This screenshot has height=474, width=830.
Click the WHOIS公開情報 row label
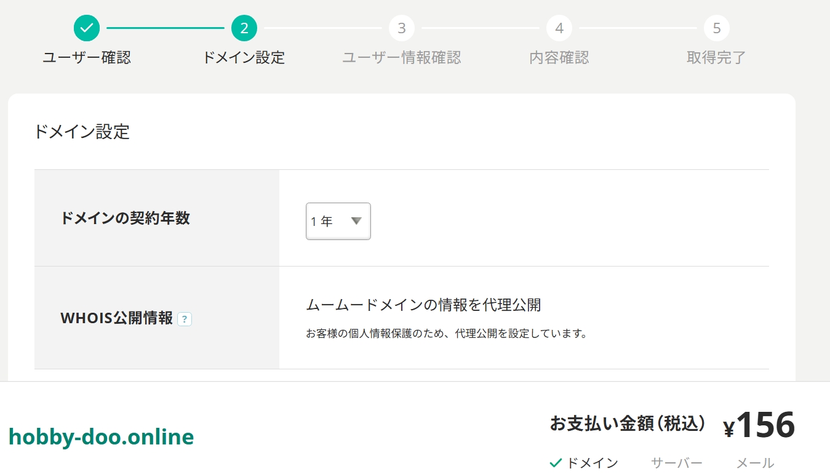click(x=117, y=318)
